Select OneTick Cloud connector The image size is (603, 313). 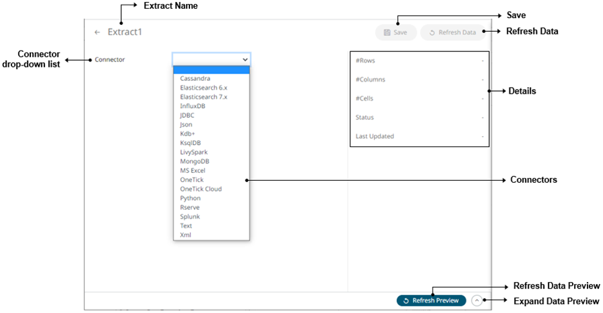(x=212, y=189)
